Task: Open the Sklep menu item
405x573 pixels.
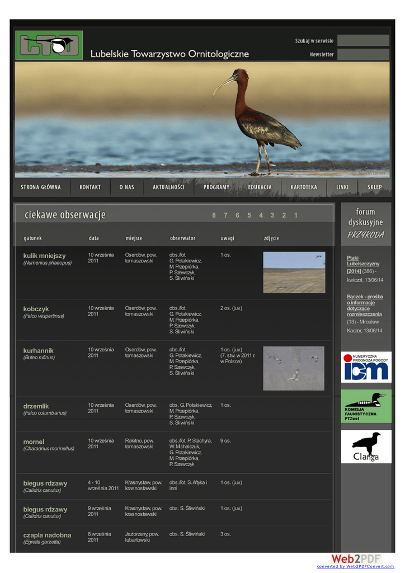Action: click(x=375, y=187)
